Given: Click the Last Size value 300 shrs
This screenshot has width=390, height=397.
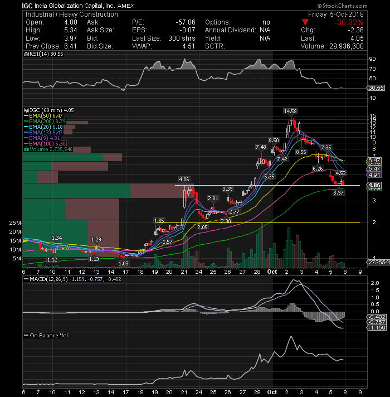Looking at the screenshot, I should [182, 38].
